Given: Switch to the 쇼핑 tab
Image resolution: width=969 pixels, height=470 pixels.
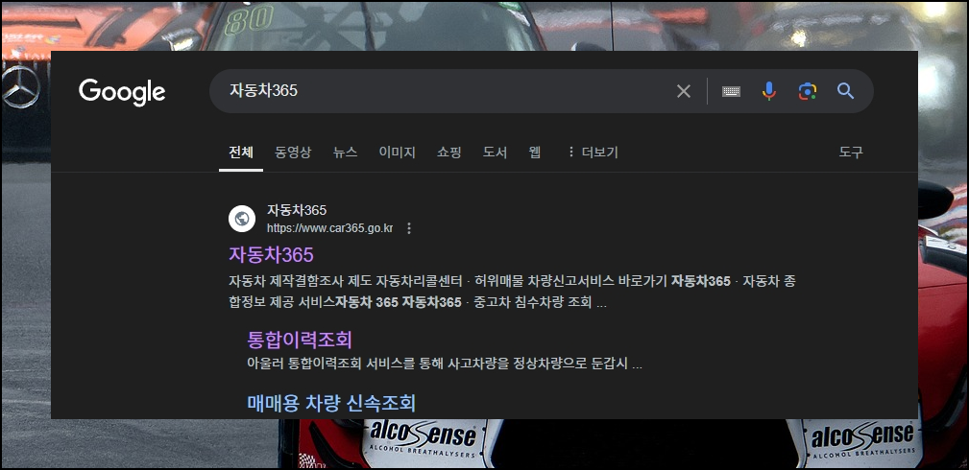Looking at the screenshot, I should click(x=448, y=152).
